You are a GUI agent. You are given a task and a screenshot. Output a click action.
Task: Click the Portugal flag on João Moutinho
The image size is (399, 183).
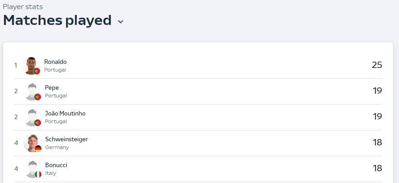(38, 123)
